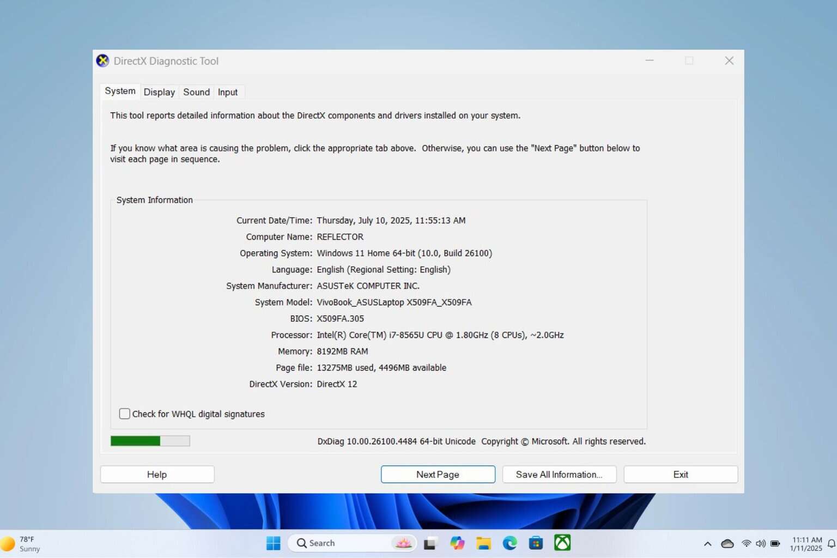Select the Input tab
This screenshot has width=837, height=558.
[x=228, y=92]
